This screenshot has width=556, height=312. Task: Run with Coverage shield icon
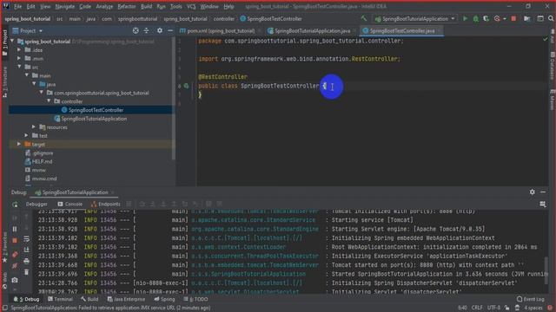[486, 18]
